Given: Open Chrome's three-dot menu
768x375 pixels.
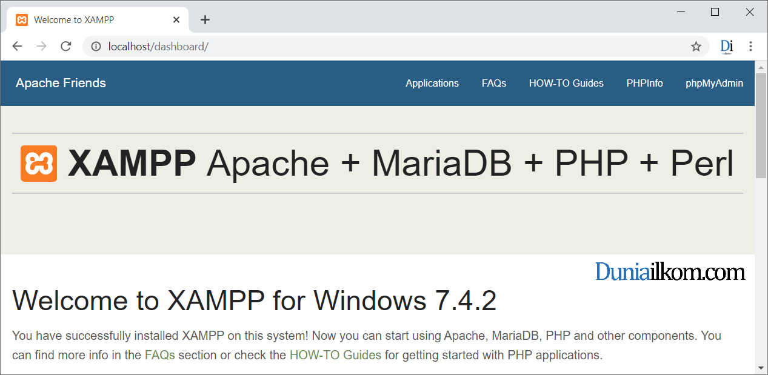Looking at the screenshot, I should (x=750, y=47).
